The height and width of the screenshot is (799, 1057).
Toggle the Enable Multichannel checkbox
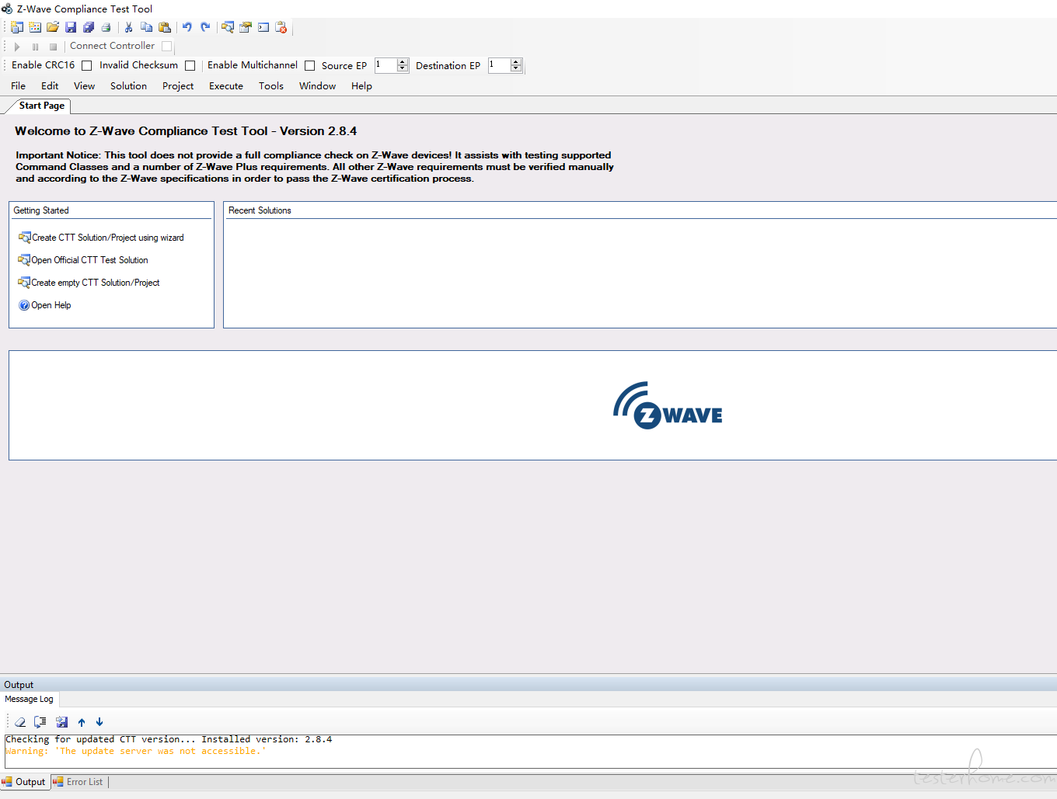click(309, 66)
